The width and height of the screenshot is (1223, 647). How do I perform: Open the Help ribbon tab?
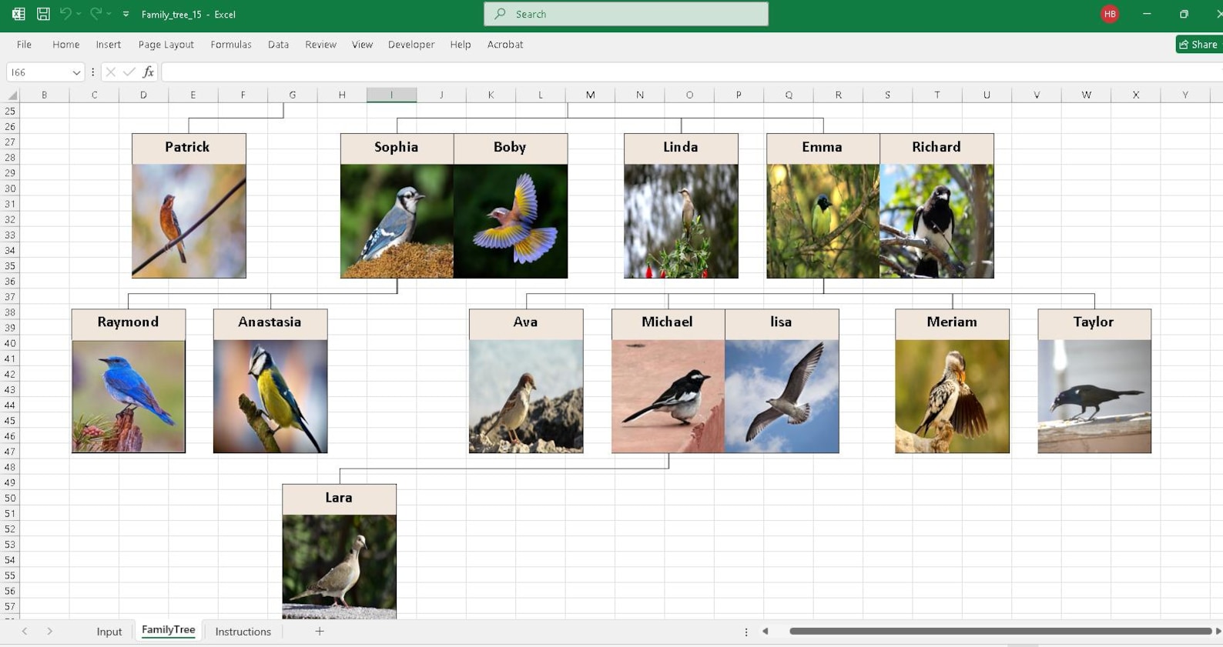(461, 45)
